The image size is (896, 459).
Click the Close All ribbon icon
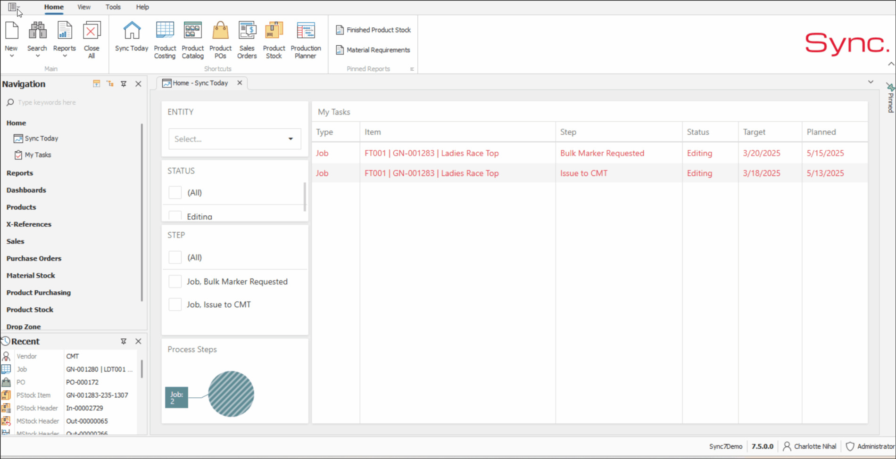pos(91,31)
